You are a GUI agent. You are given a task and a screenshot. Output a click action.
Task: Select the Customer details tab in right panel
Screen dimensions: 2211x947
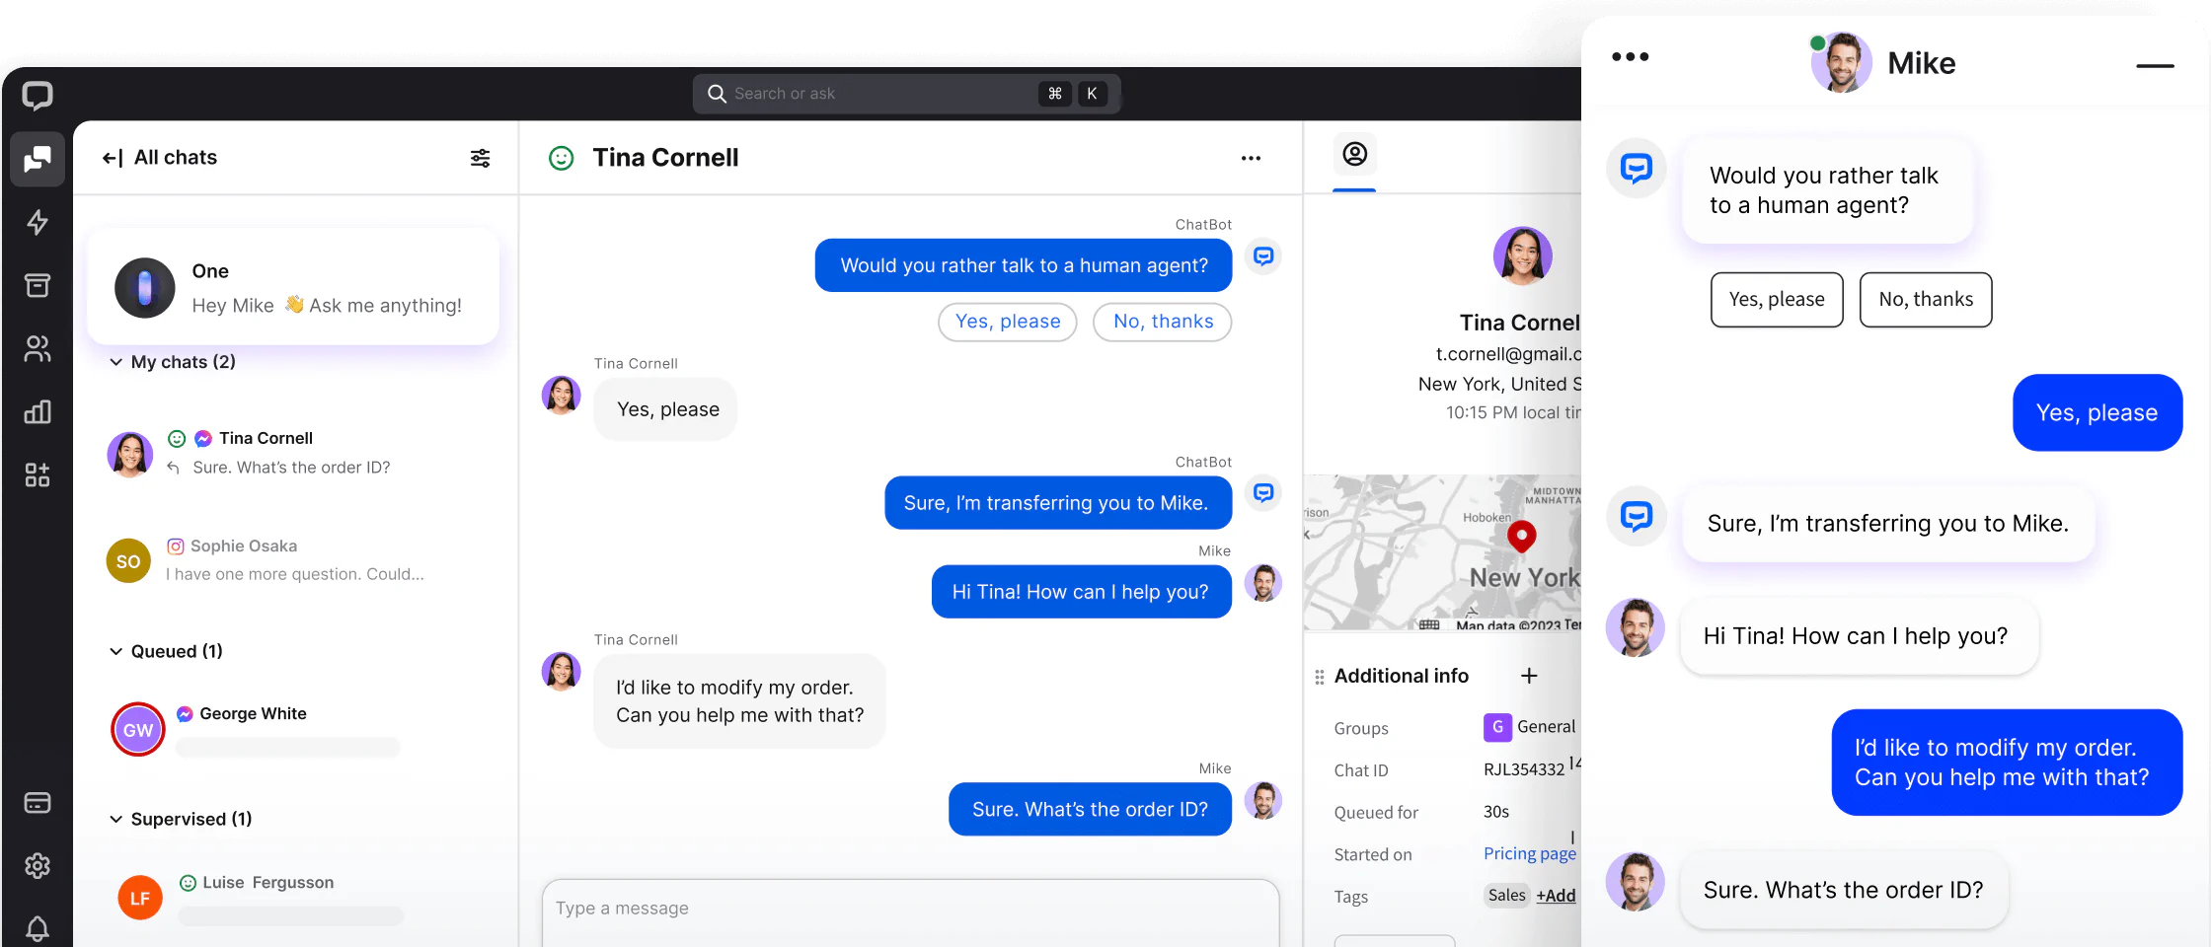(x=1354, y=155)
